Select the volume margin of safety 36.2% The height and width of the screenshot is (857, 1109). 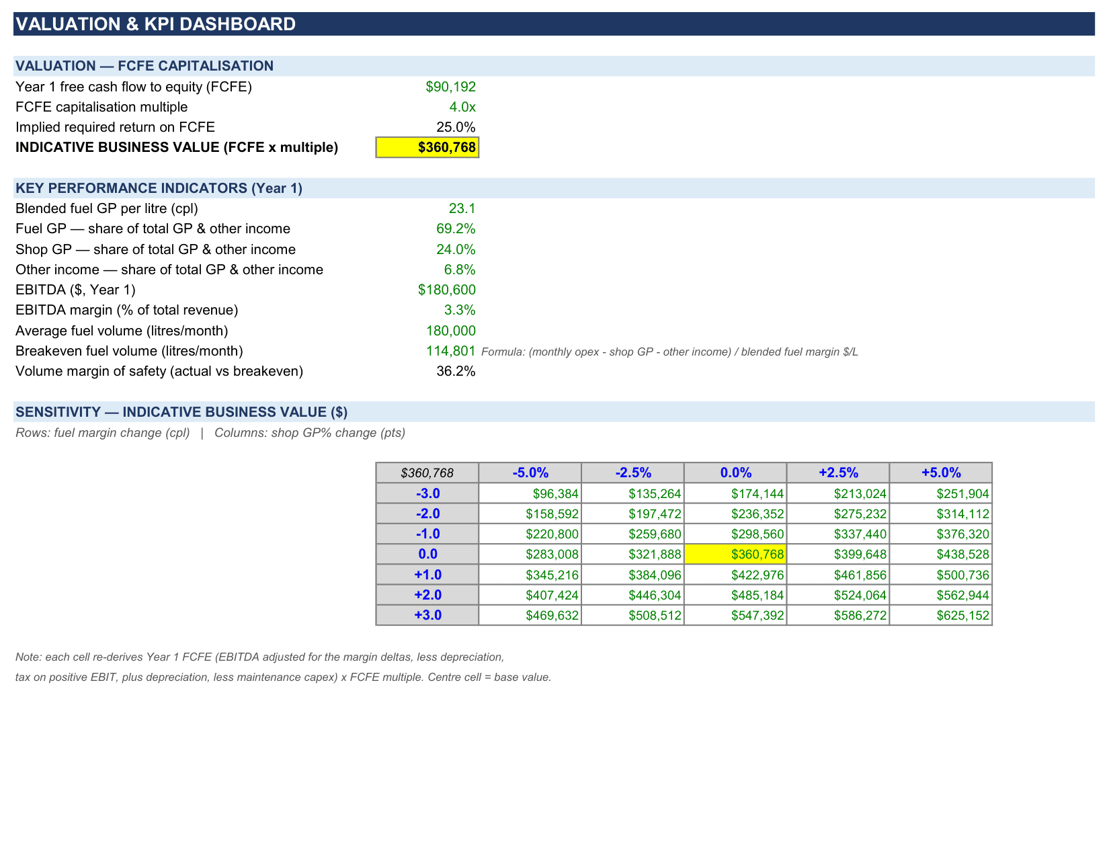point(456,371)
